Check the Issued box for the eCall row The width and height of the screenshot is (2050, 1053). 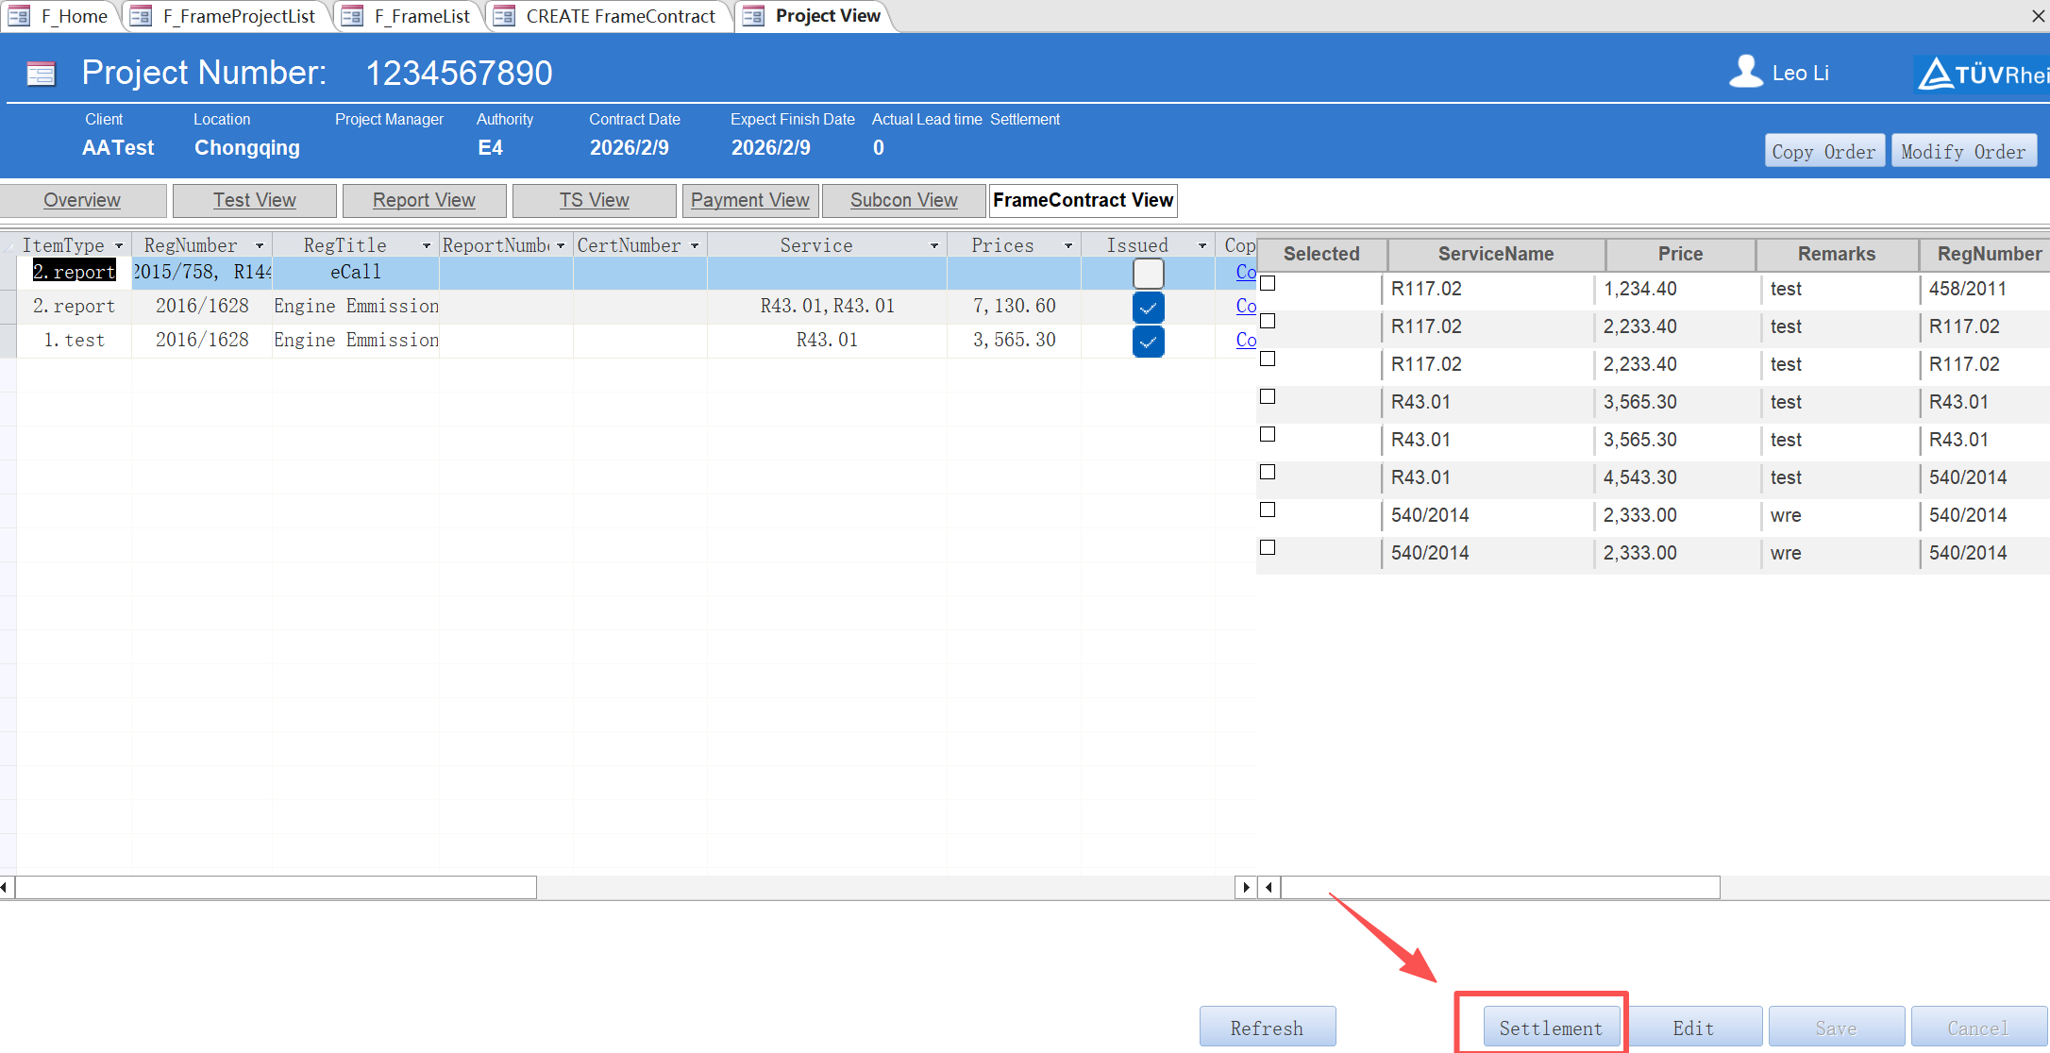[1148, 273]
